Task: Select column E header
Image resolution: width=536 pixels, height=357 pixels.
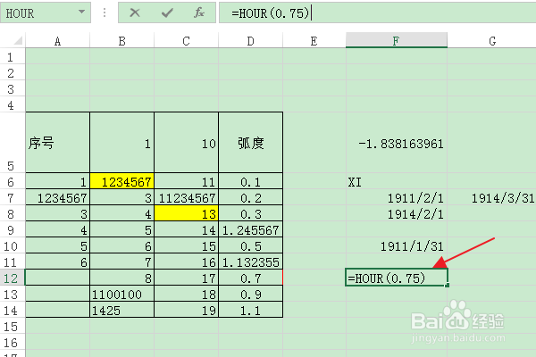Action: [314, 41]
